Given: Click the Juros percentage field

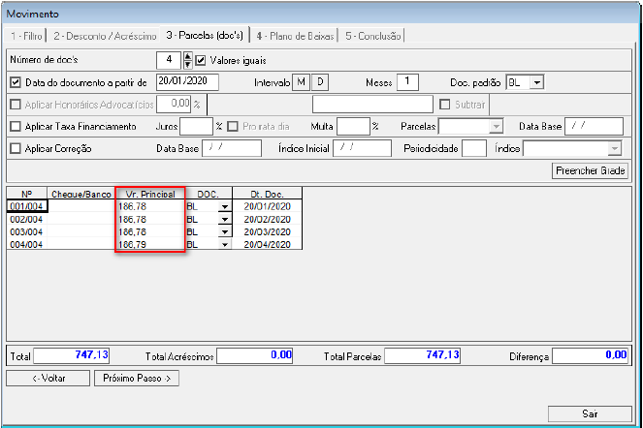Looking at the screenshot, I should tap(197, 126).
